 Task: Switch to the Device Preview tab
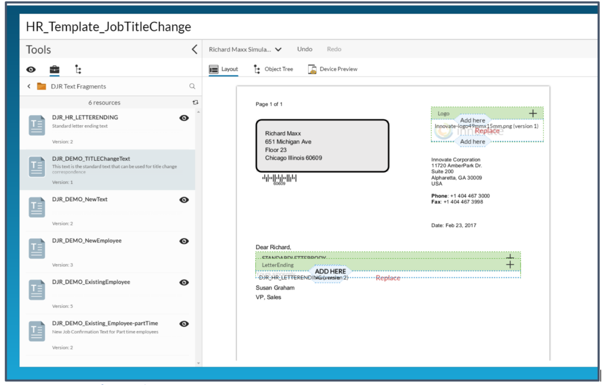point(332,69)
